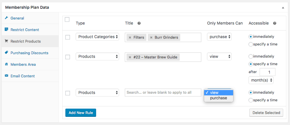Image resolution: width=290 pixels, height=125 pixels.
Task: Click the Delete Selected button
Action: [266, 113]
